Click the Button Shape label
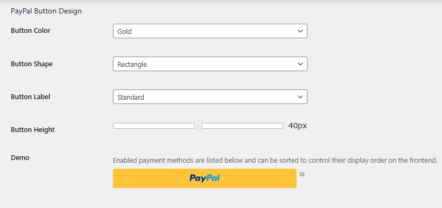This screenshot has width=442, height=208. pyautogui.click(x=31, y=64)
